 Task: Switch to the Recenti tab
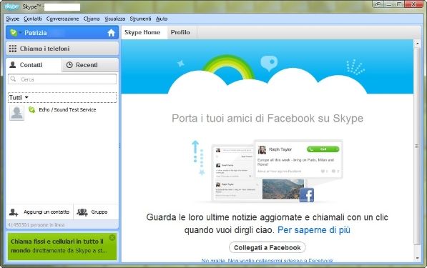coord(90,65)
